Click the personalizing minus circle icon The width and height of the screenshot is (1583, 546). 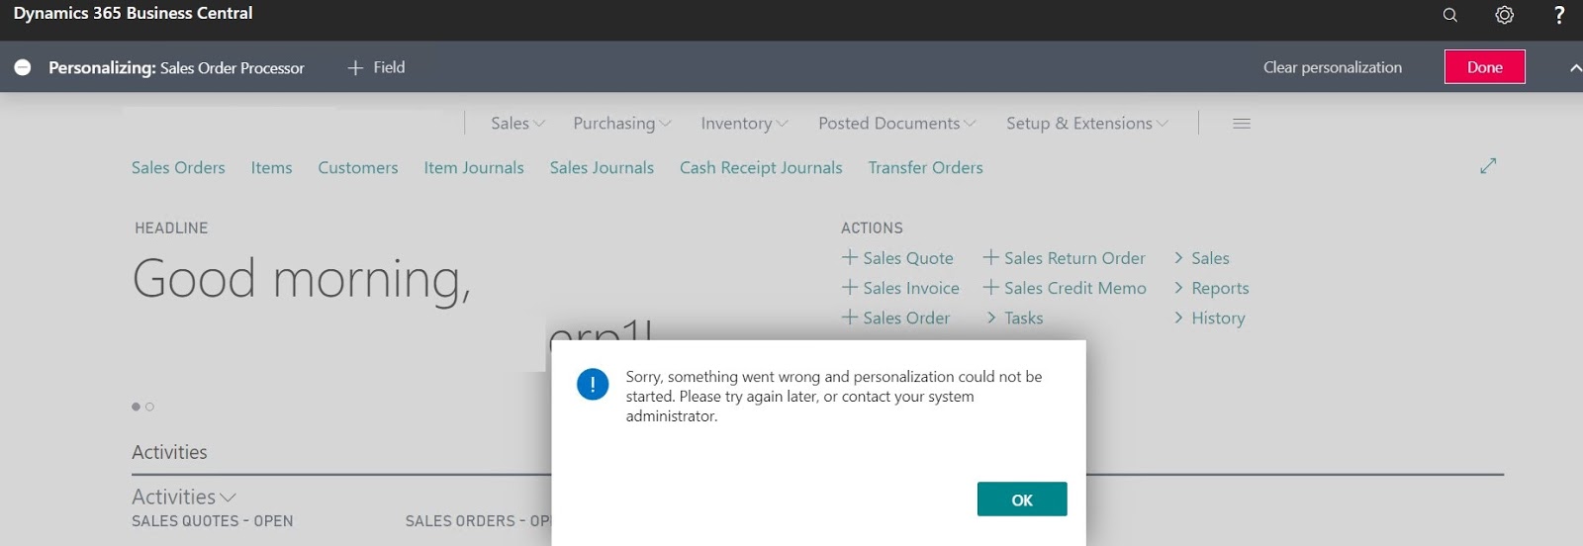tap(23, 67)
